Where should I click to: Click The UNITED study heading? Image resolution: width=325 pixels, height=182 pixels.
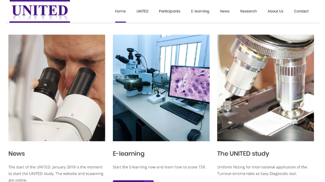click(x=243, y=154)
